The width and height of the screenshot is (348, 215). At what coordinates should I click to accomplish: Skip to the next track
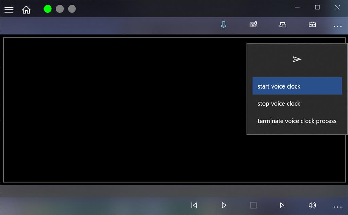pyautogui.click(x=282, y=205)
